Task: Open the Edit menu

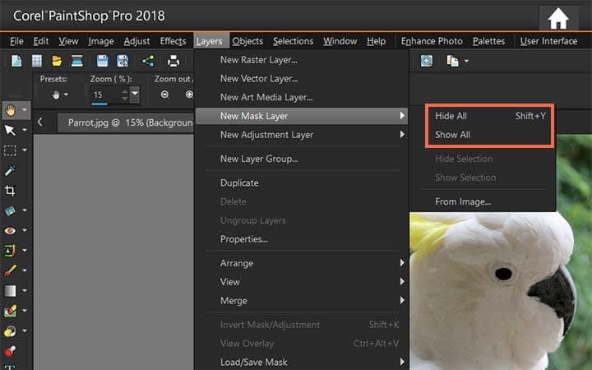Action: point(41,41)
